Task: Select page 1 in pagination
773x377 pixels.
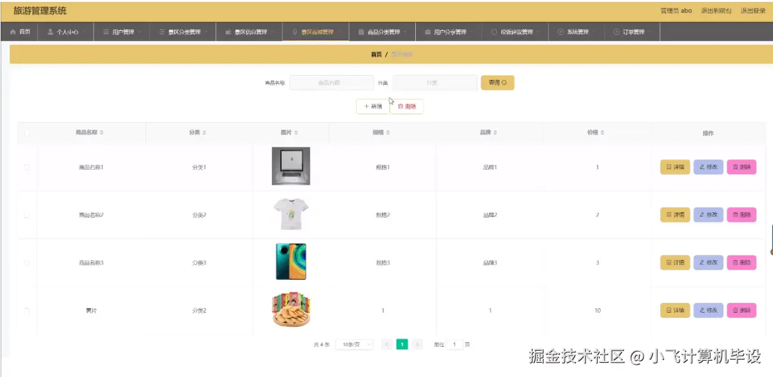Action: coord(402,345)
